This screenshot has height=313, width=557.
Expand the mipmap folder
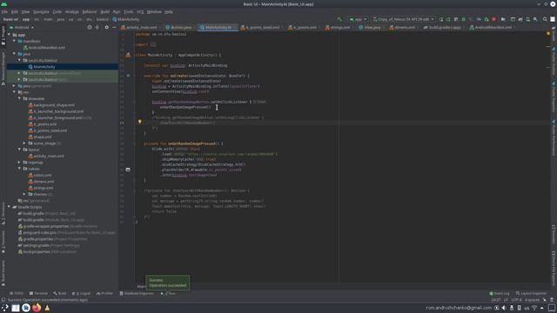click(19, 163)
